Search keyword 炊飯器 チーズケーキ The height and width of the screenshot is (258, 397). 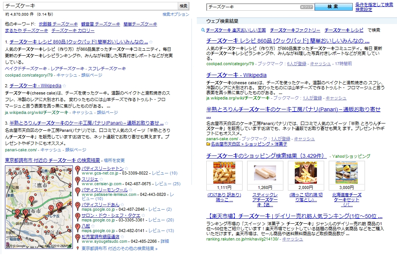(58, 24)
